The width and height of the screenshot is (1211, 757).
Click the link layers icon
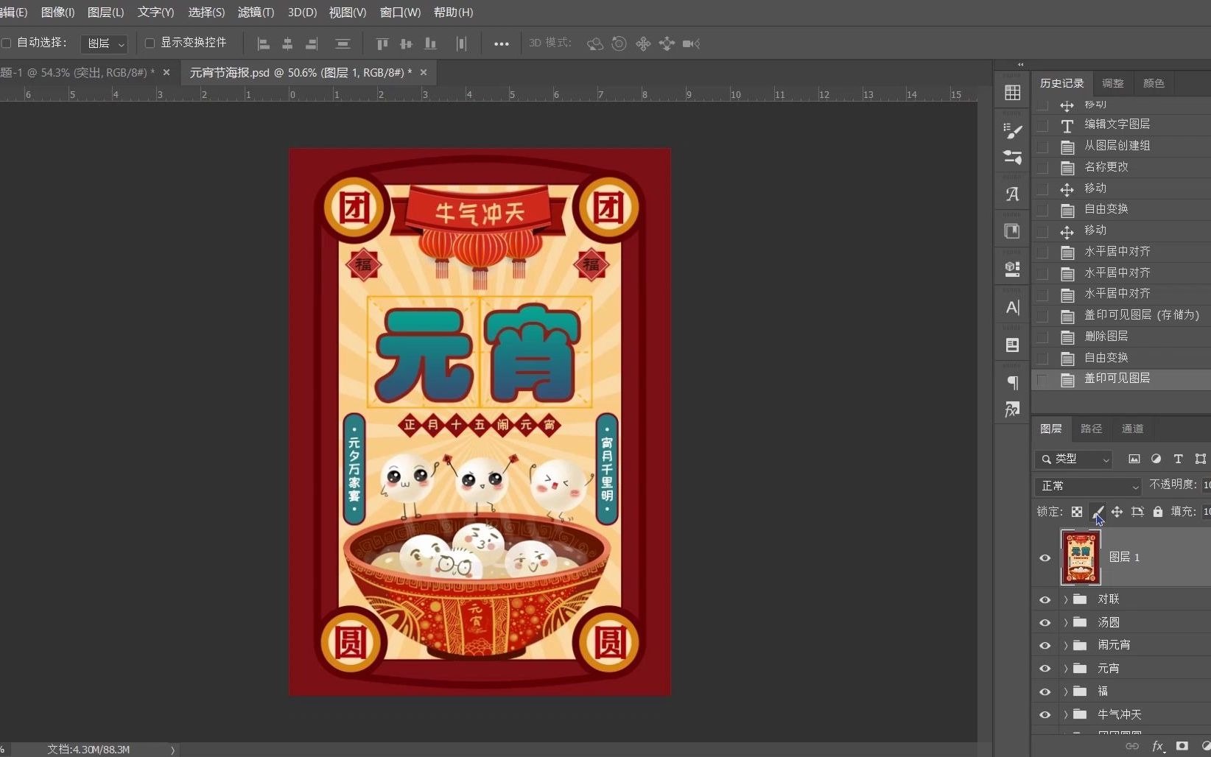click(x=1132, y=746)
